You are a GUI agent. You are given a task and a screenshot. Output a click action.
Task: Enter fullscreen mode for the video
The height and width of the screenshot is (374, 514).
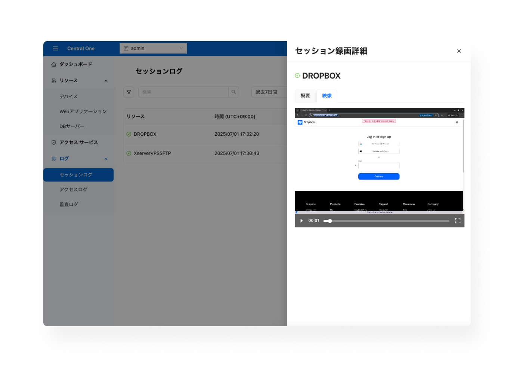pyautogui.click(x=458, y=221)
